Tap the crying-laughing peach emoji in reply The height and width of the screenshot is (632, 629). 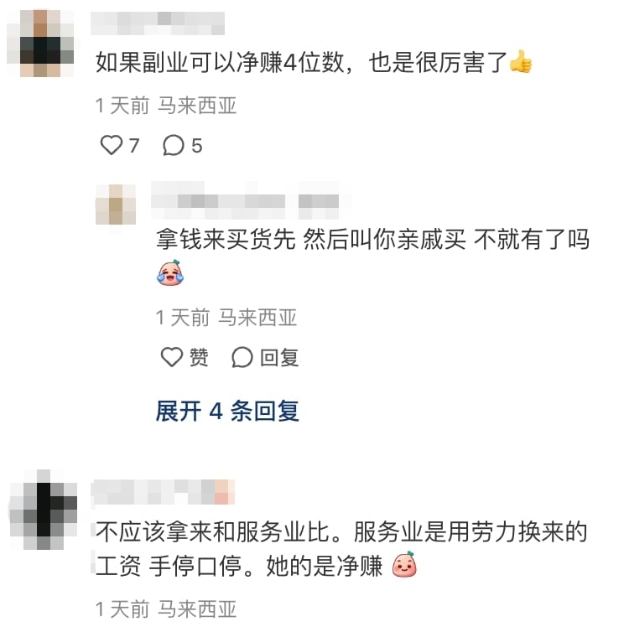point(169,273)
